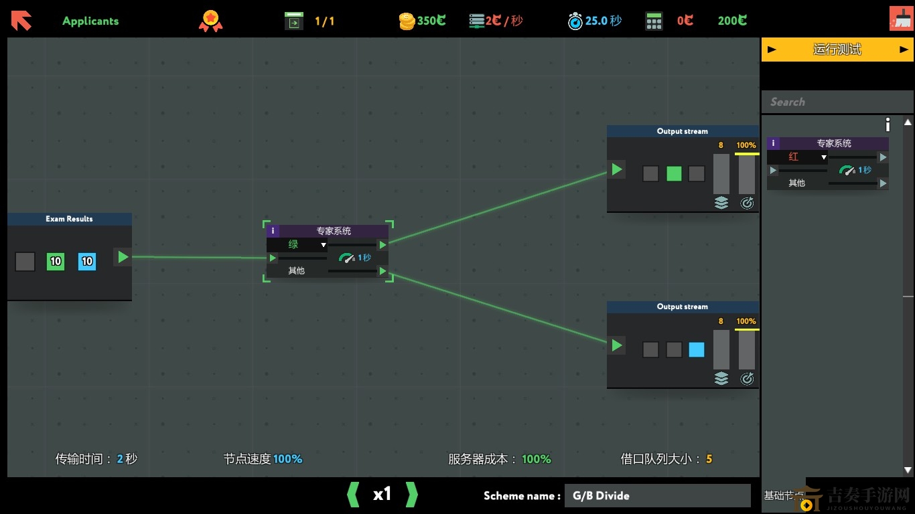Click the Search box in the node panel

pos(837,102)
